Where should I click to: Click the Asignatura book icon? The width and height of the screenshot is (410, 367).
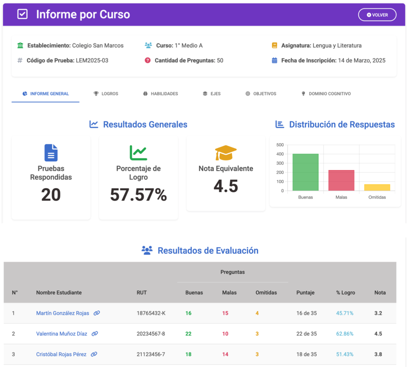pyautogui.click(x=274, y=46)
